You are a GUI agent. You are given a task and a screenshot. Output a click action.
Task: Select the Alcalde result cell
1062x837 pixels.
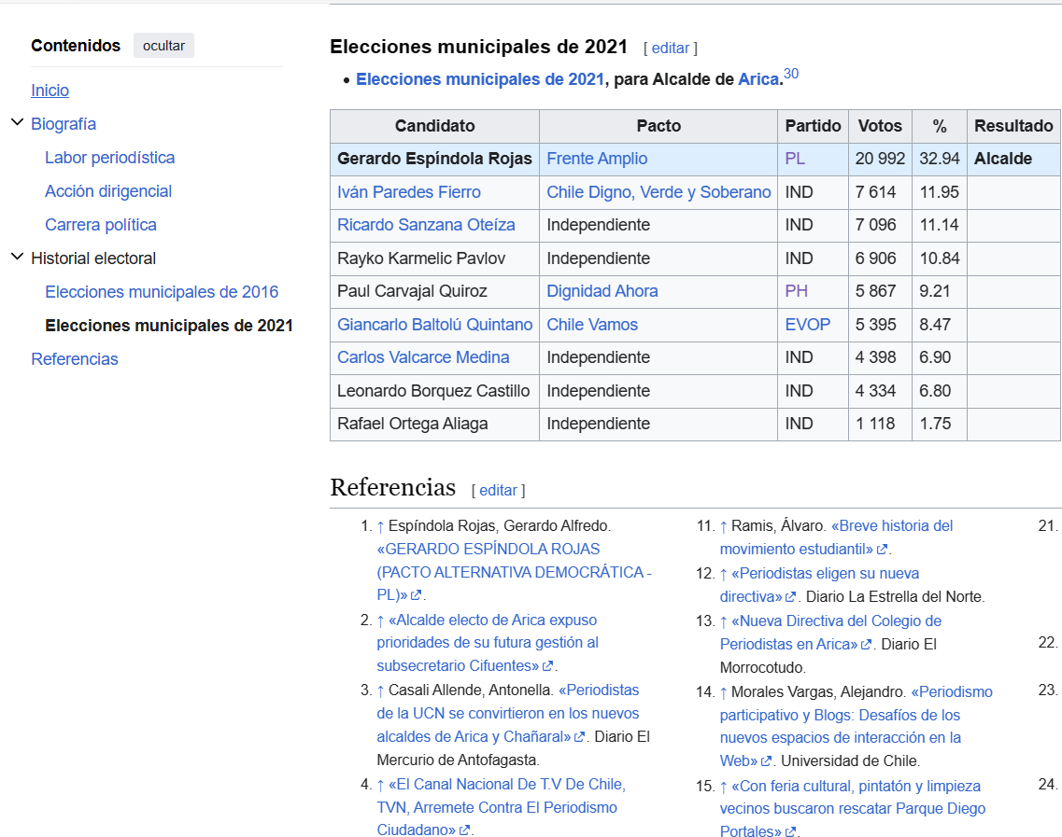click(x=1013, y=159)
